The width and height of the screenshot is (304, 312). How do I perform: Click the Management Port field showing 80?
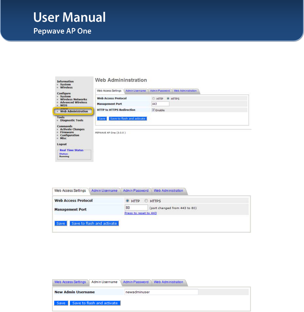[x=136, y=208]
